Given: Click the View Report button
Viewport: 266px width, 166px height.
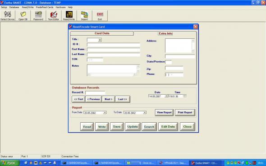Looking at the screenshot, I should [x=164, y=112].
